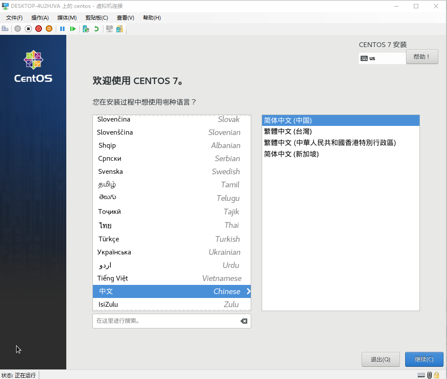Open the 剪贴板(C) menu
Viewport: 447px width, 379px height.
[x=97, y=18]
